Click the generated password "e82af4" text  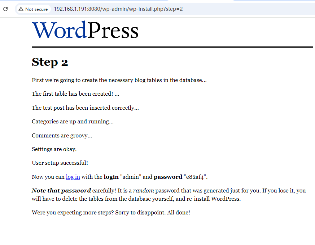point(195,177)
